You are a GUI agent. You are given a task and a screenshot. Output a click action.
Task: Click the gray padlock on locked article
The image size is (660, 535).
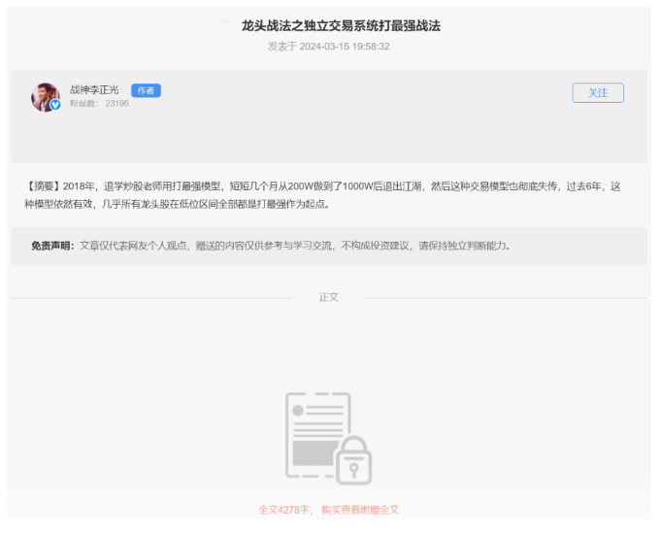click(348, 460)
